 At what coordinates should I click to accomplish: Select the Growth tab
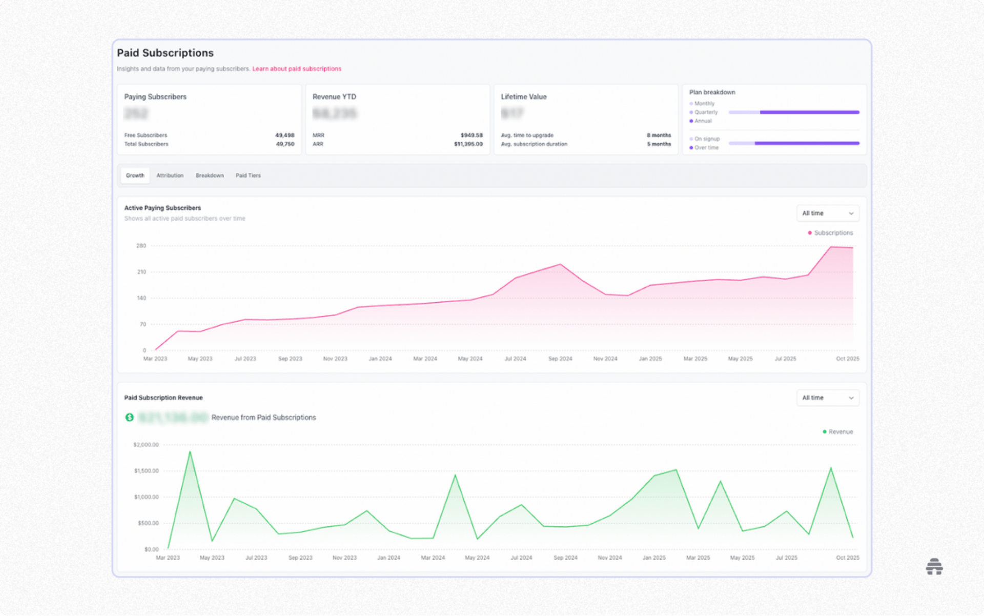135,175
